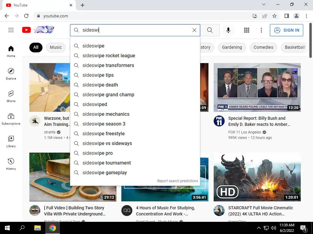The height and width of the screenshot is (234, 313).
Task: Open Explore in the sidebar
Action: pyautogui.click(x=11, y=74)
